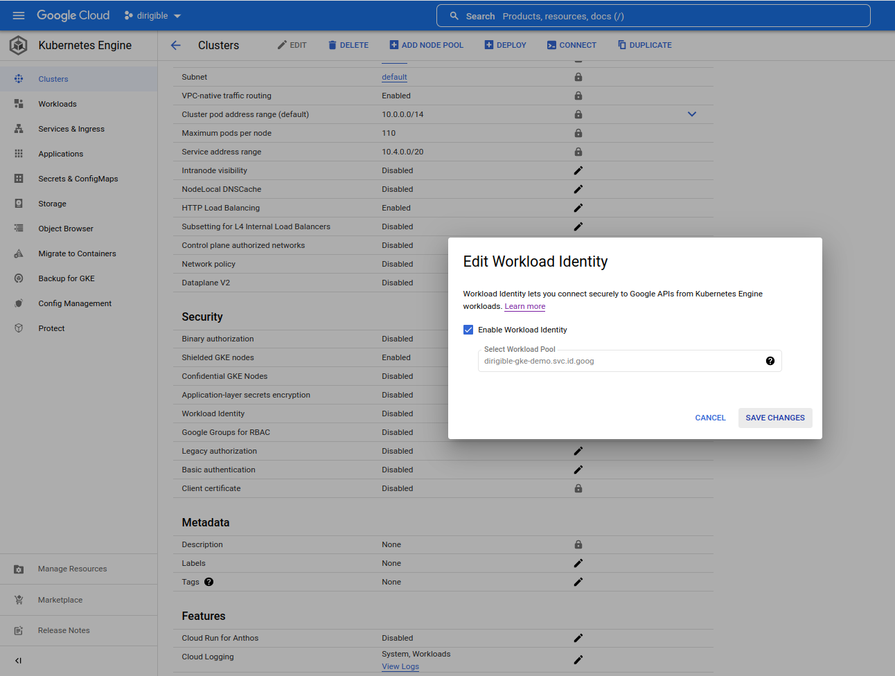Viewport: 895px width, 676px height.
Task: Open Services & Ingress in the sidebar
Action: coord(78,129)
